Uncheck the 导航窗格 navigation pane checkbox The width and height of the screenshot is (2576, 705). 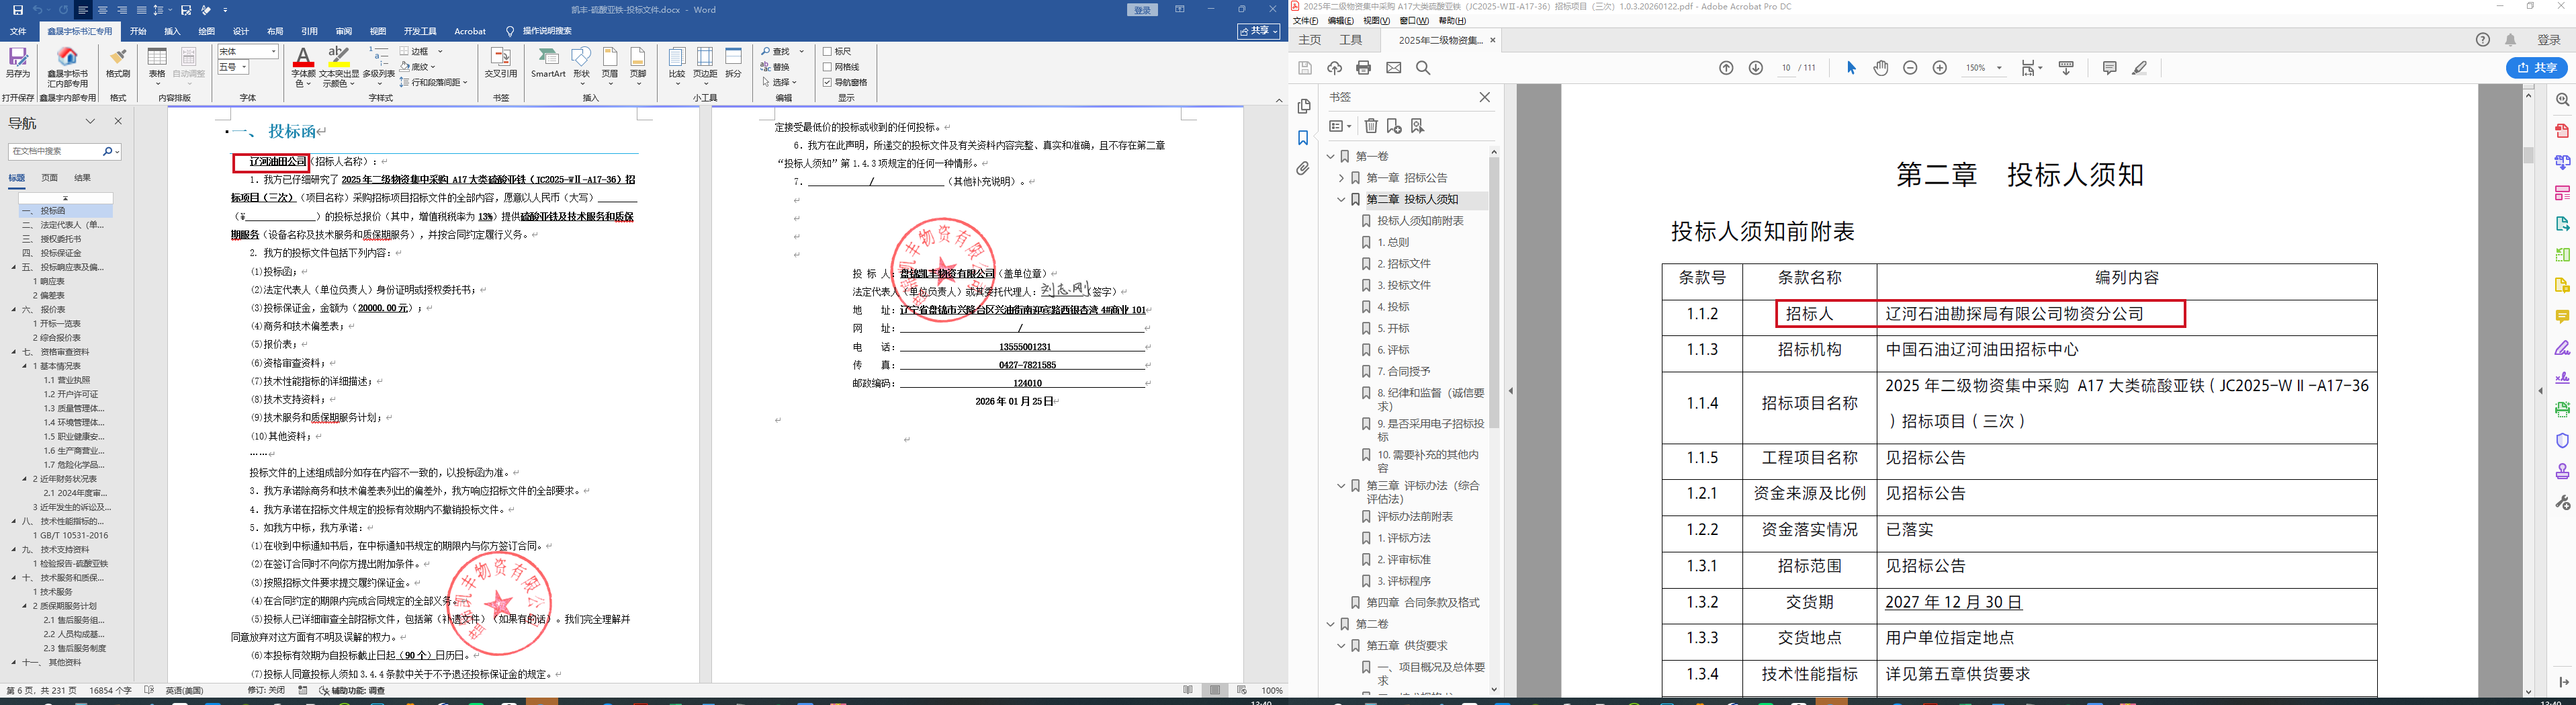point(828,82)
